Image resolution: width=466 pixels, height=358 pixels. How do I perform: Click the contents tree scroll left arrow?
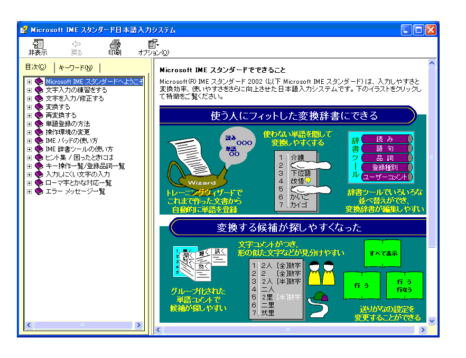pos(29,325)
